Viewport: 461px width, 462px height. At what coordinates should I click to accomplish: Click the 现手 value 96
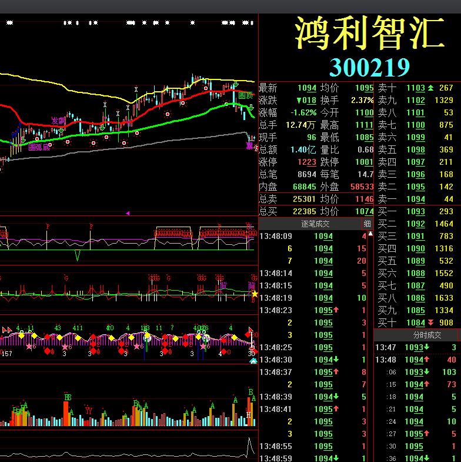[312, 137]
